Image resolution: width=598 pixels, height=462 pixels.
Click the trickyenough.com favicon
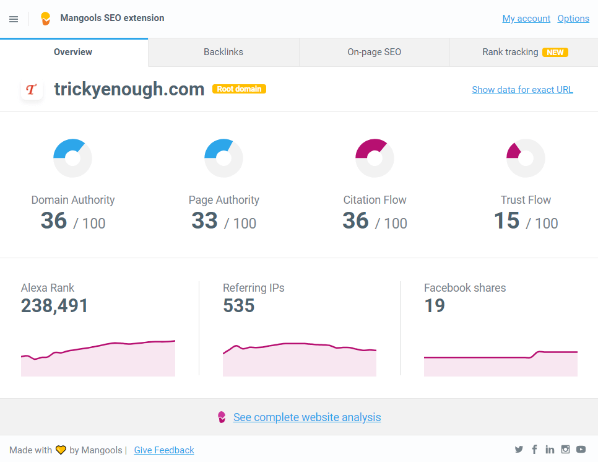[x=32, y=90]
